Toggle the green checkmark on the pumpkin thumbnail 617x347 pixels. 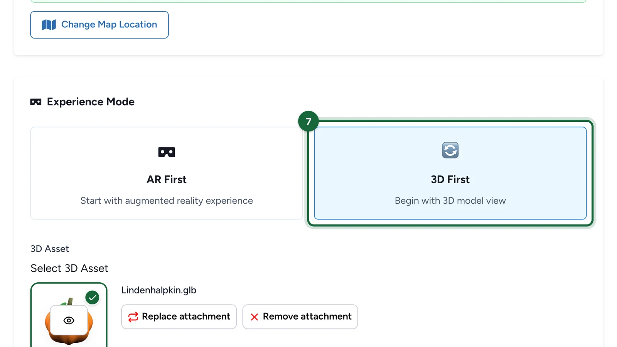click(x=93, y=298)
